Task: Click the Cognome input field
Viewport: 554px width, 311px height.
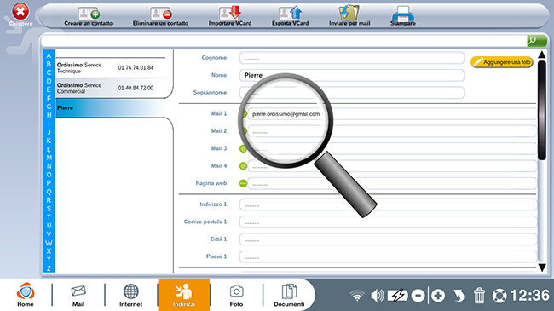Action: (x=351, y=58)
